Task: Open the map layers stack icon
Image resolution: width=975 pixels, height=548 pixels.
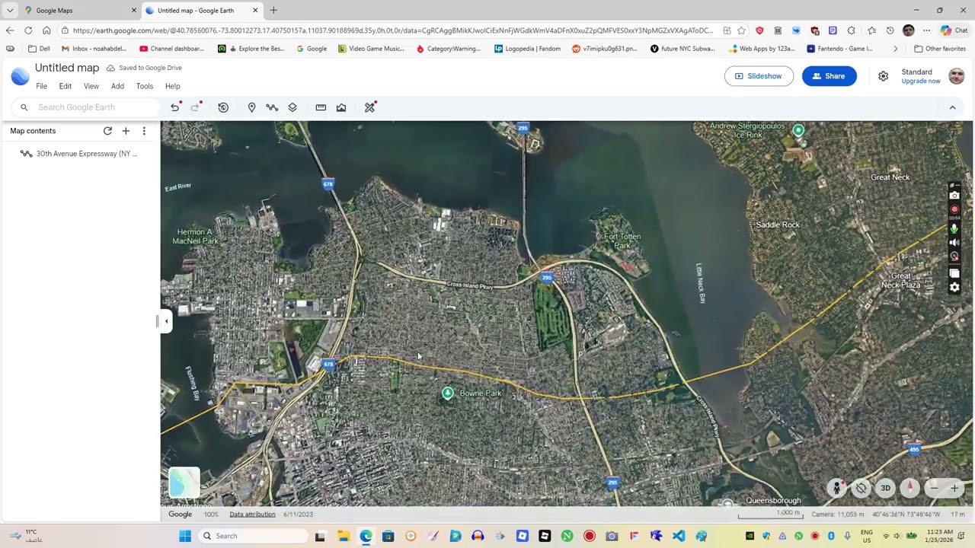Action: (x=292, y=107)
